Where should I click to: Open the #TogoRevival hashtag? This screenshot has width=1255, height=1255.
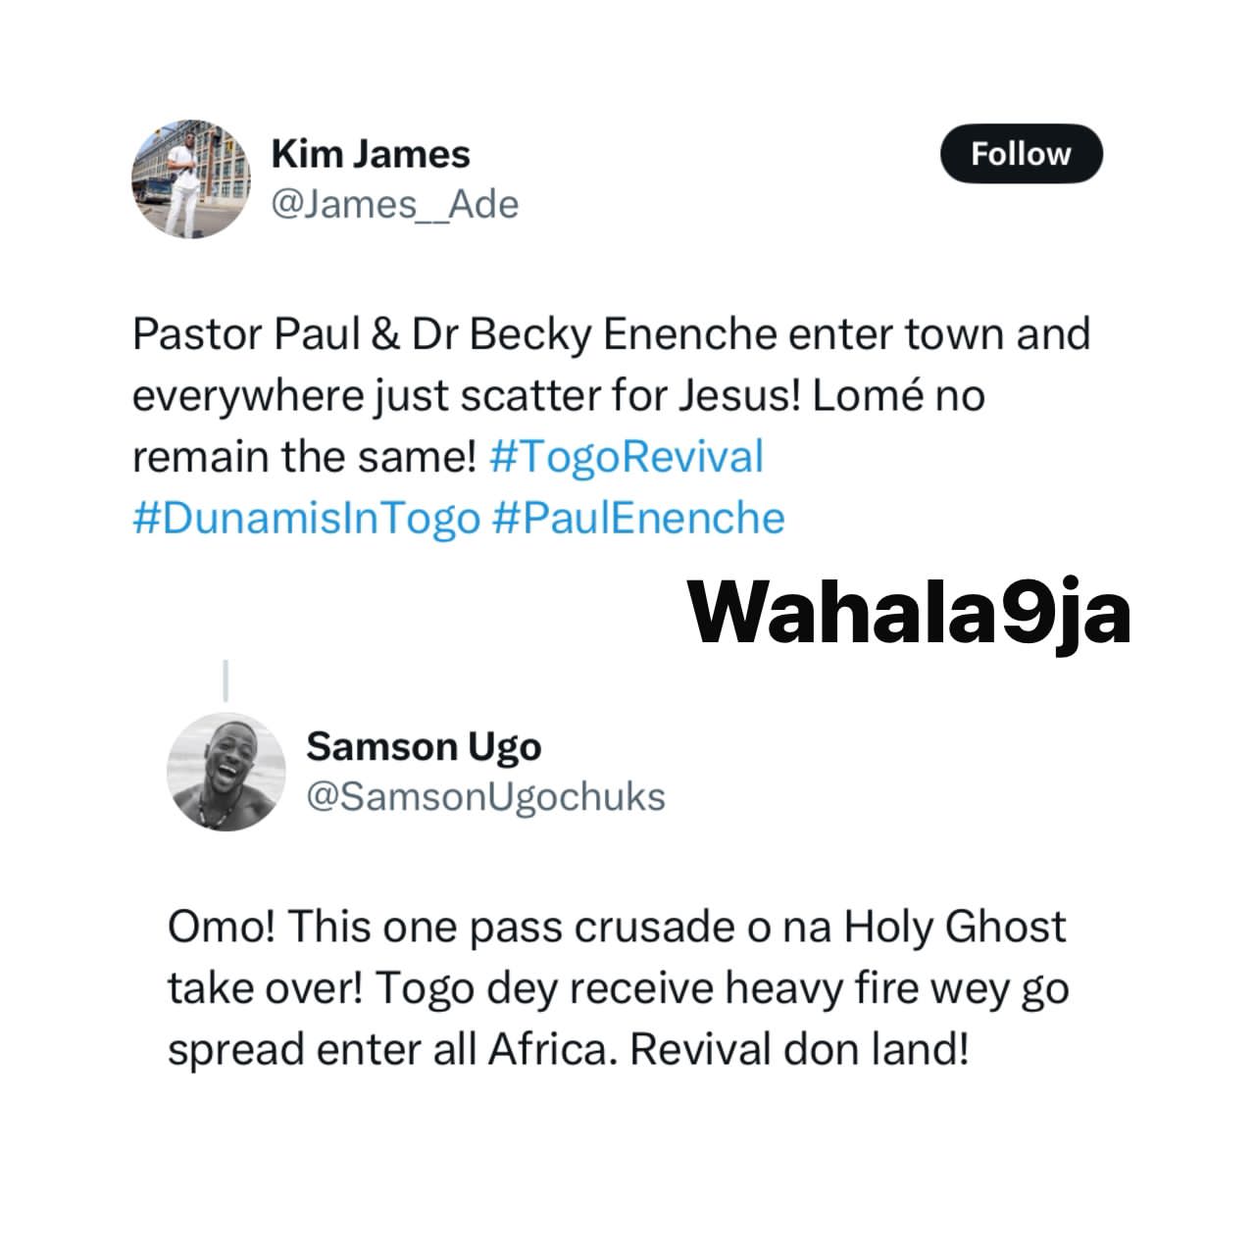pos(627,457)
